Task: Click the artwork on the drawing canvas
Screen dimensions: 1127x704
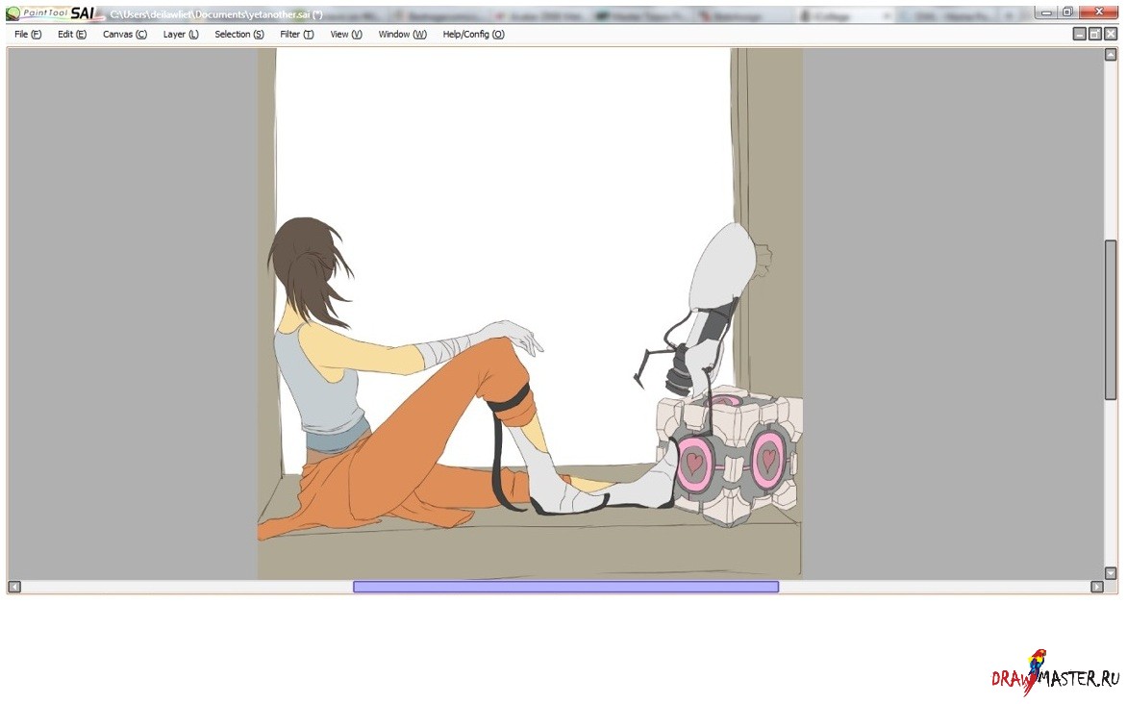Action: pyautogui.click(x=531, y=314)
